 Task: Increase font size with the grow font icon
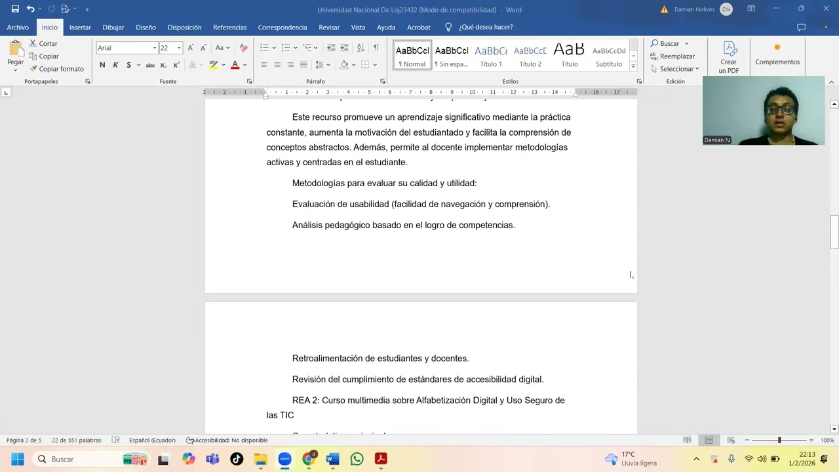(x=191, y=48)
